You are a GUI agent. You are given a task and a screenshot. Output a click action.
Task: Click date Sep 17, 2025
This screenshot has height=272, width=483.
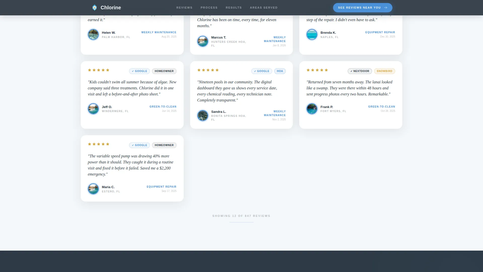(169, 191)
